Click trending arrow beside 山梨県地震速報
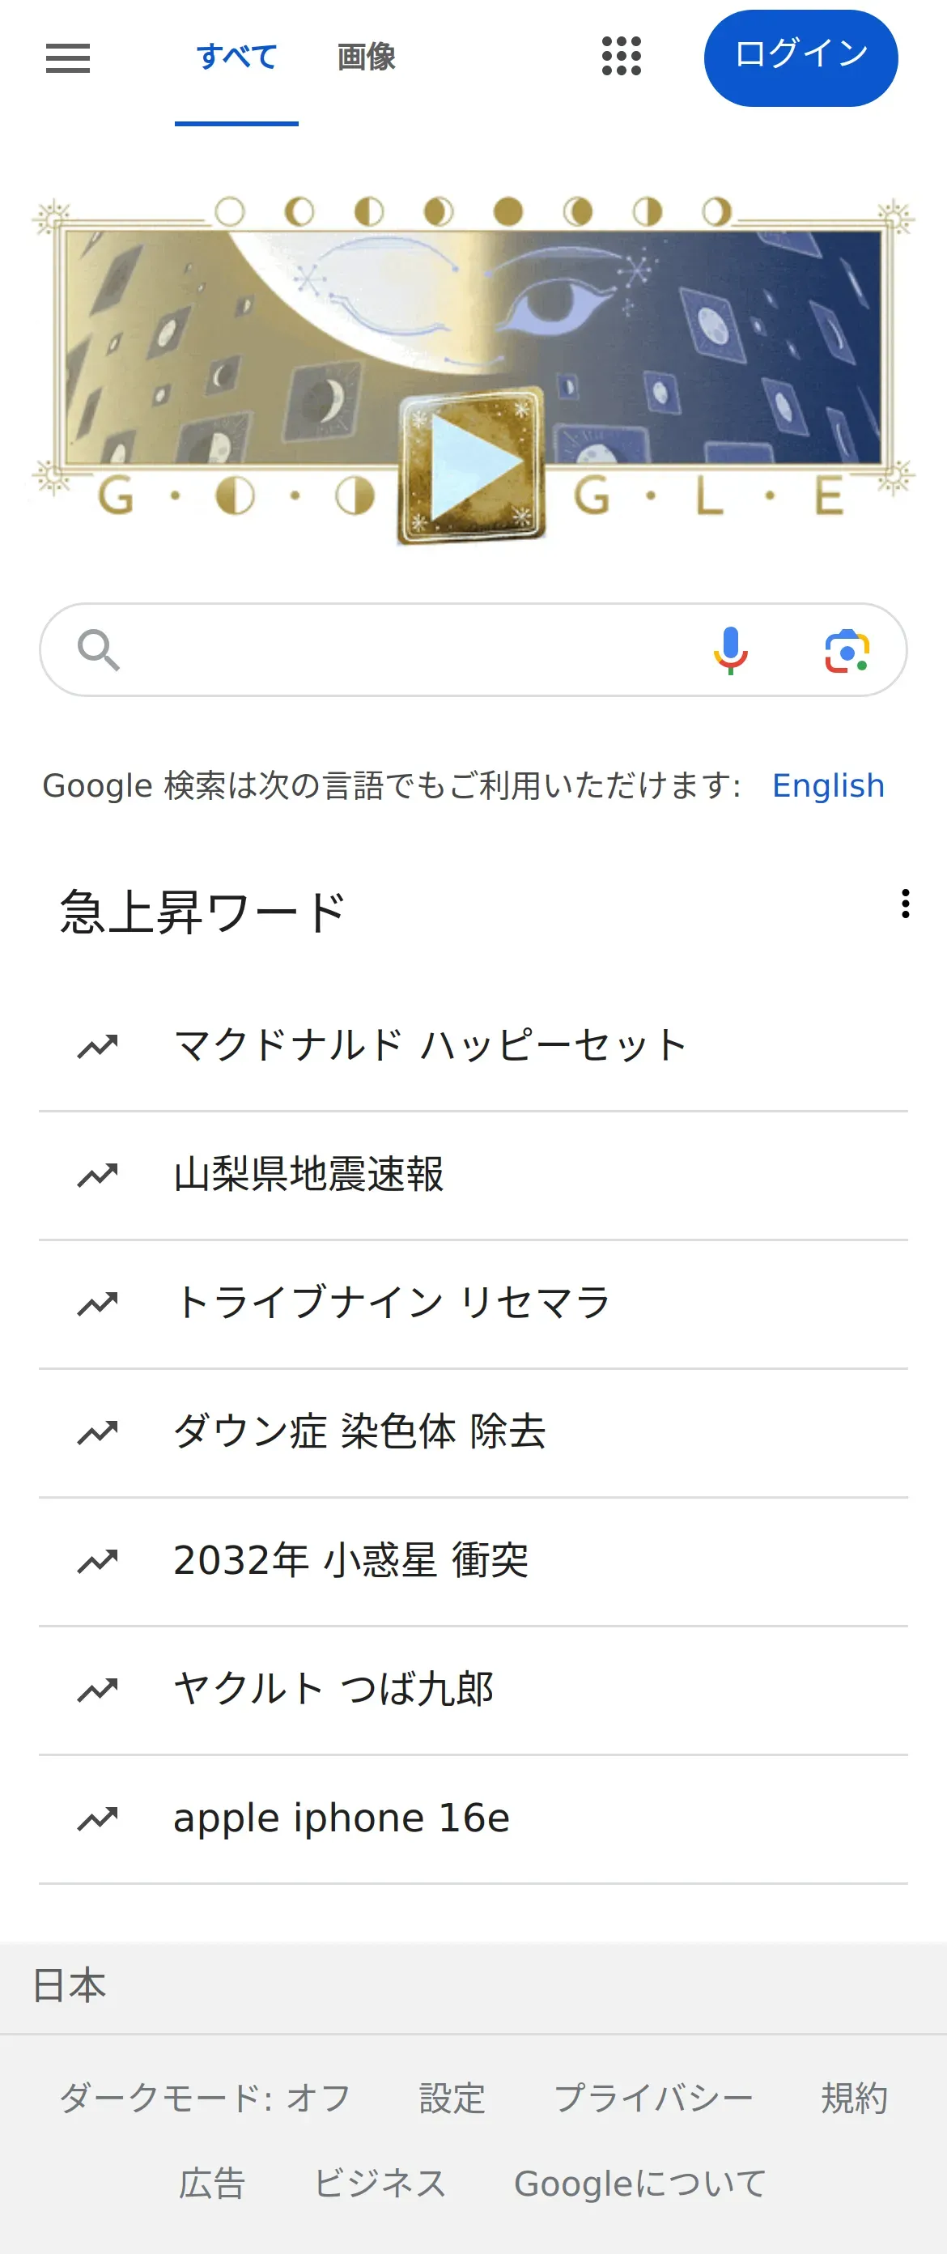 pyautogui.click(x=97, y=1174)
